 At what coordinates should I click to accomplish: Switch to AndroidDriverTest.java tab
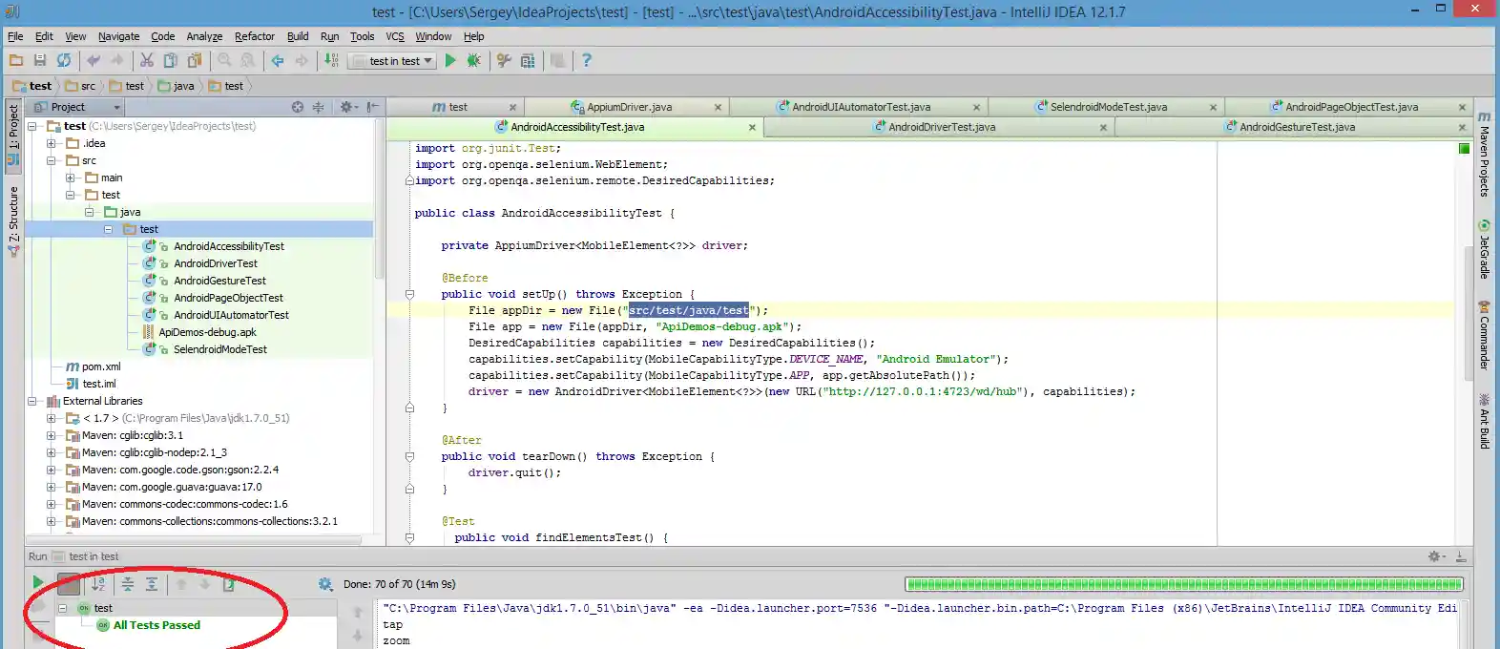941,127
